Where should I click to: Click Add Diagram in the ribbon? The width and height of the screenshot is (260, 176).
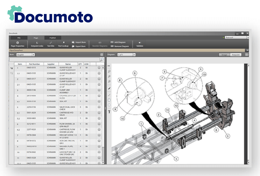point(118,42)
